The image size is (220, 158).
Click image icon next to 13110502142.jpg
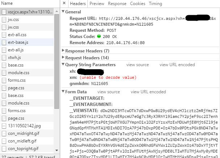(4, 126)
